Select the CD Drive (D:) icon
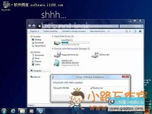Viewport: 152px width, 114px height. click(95, 55)
